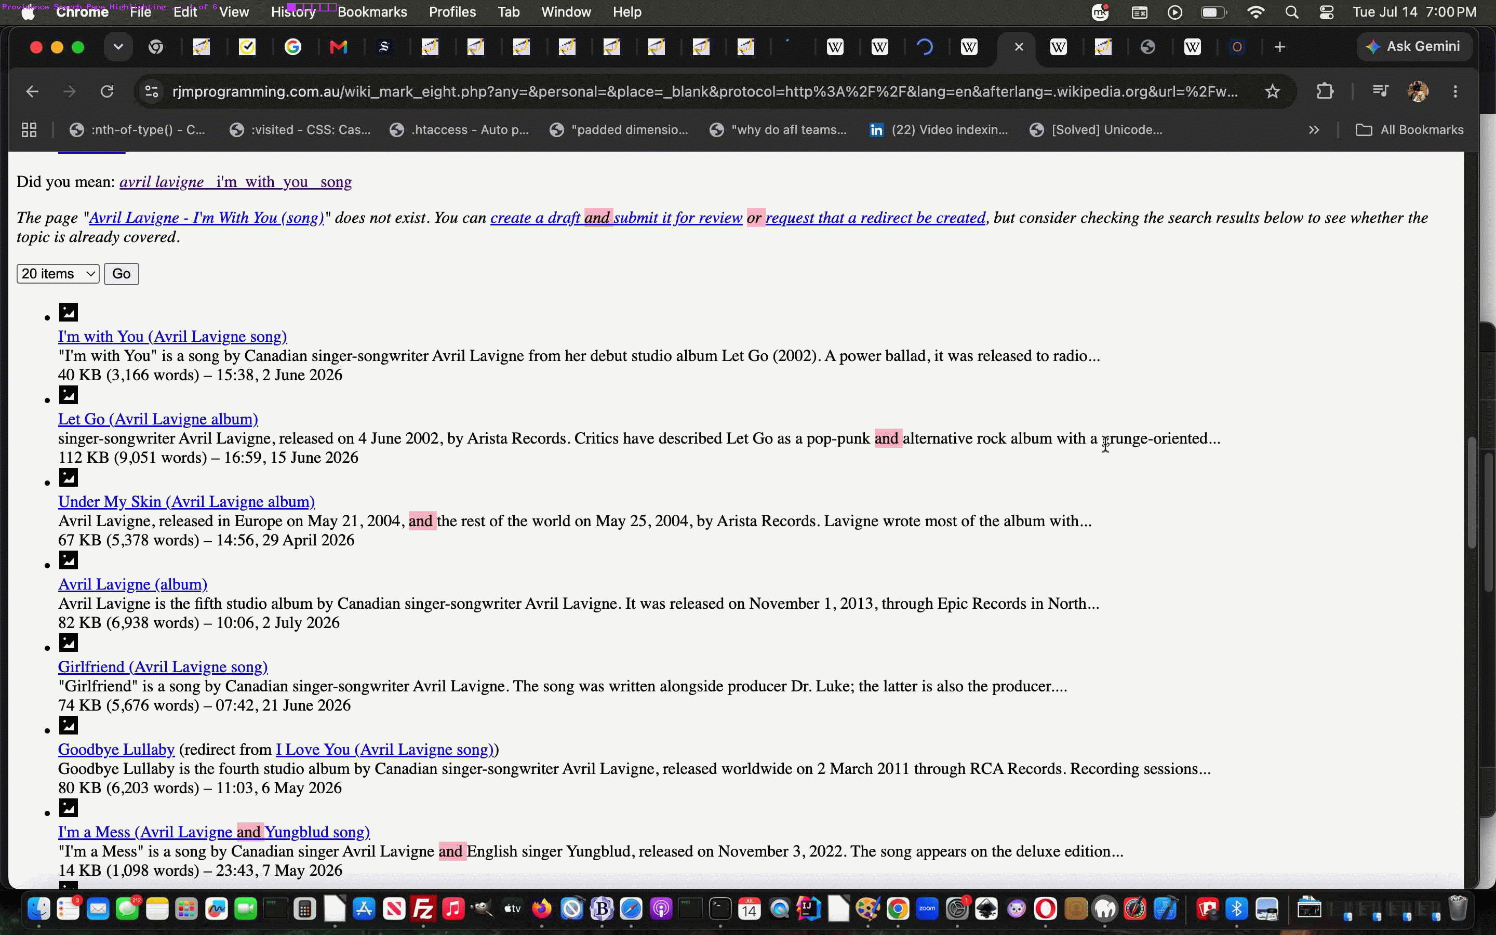Viewport: 1496px width, 935px height.
Task: Open MAMP from the Dock
Action: pos(1105,909)
